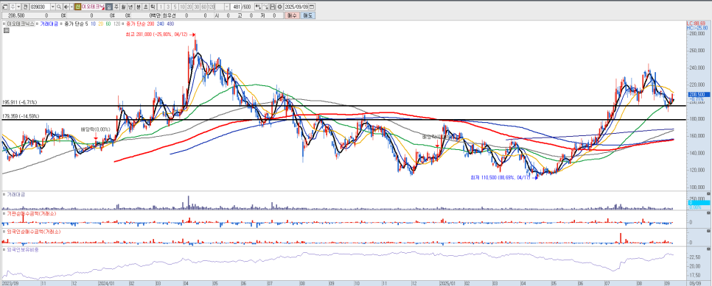Click the orange 20 moving average legend

click(x=100, y=24)
